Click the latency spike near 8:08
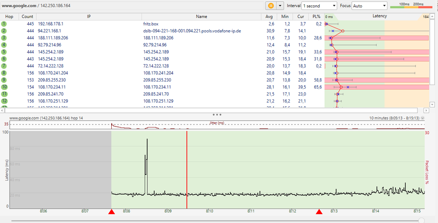438x223 pixels. (146, 166)
